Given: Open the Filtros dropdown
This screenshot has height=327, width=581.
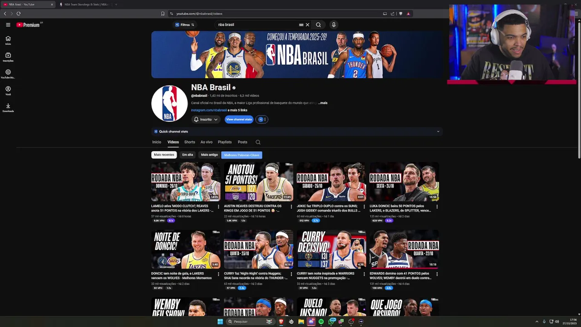Looking at the screenshot, I should [185, 25].
